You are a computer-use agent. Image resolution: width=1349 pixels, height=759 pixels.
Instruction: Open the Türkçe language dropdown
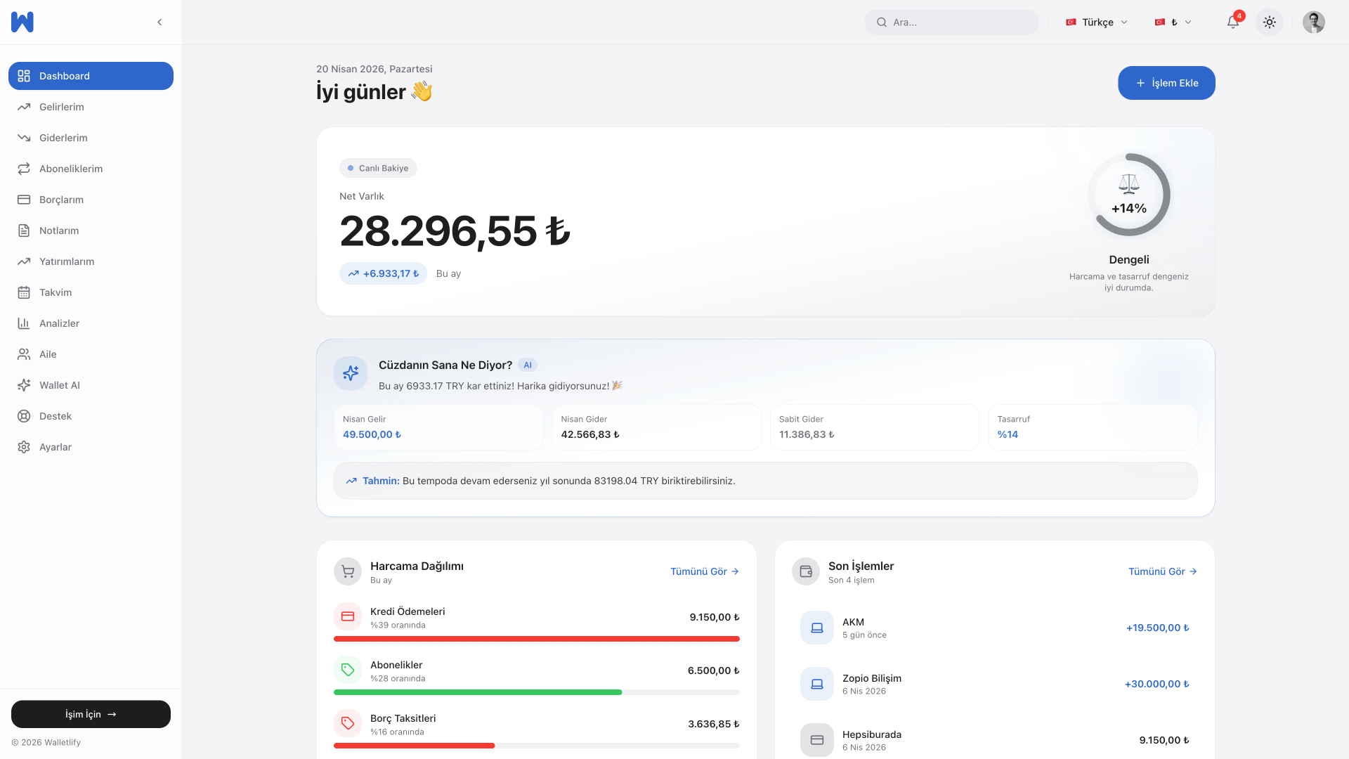(x=1097, y=22)
